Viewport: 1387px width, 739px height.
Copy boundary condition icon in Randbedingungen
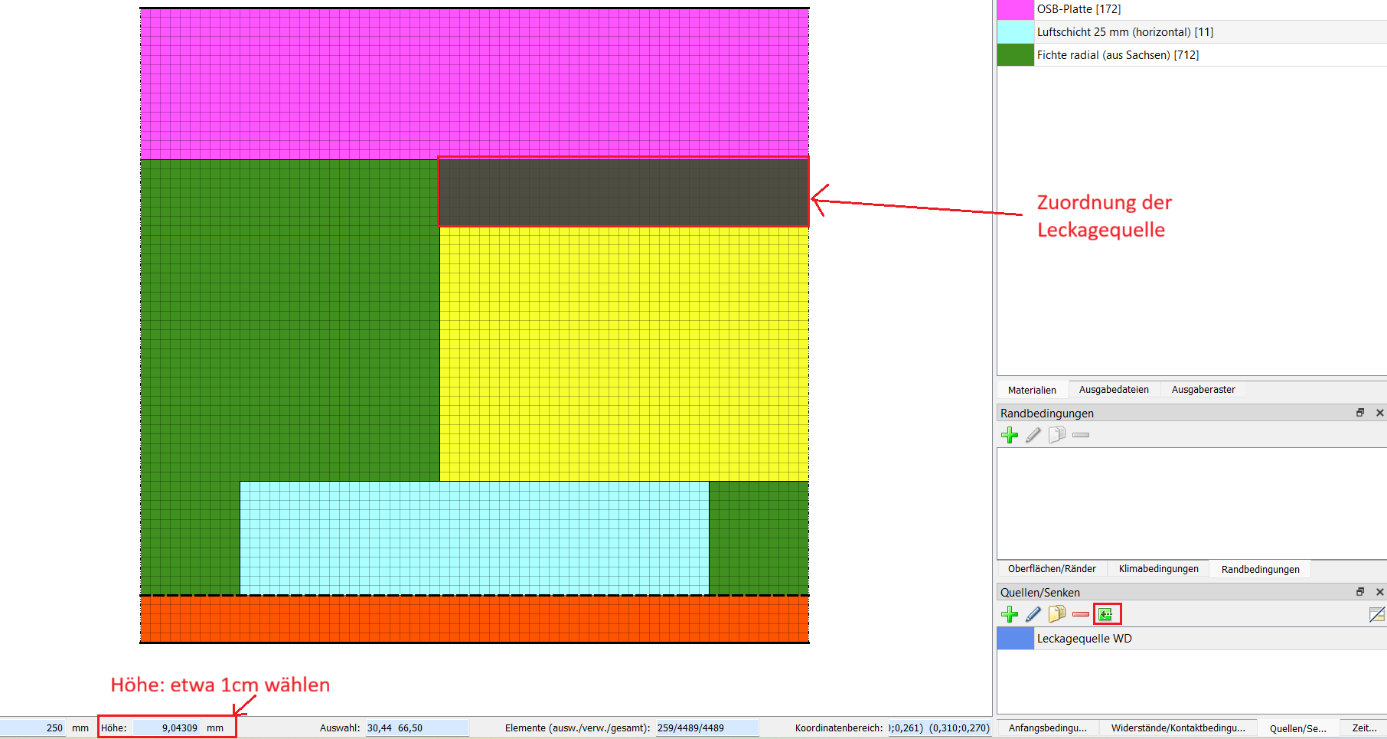(1057, 435)
